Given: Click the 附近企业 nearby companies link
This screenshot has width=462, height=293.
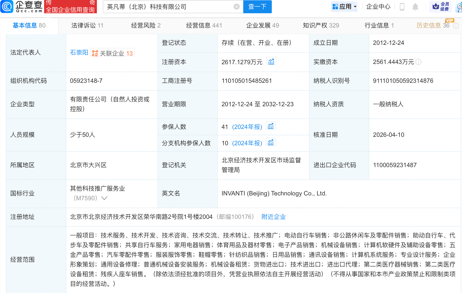Looking at the screenshot, I should tap(273, 217).
